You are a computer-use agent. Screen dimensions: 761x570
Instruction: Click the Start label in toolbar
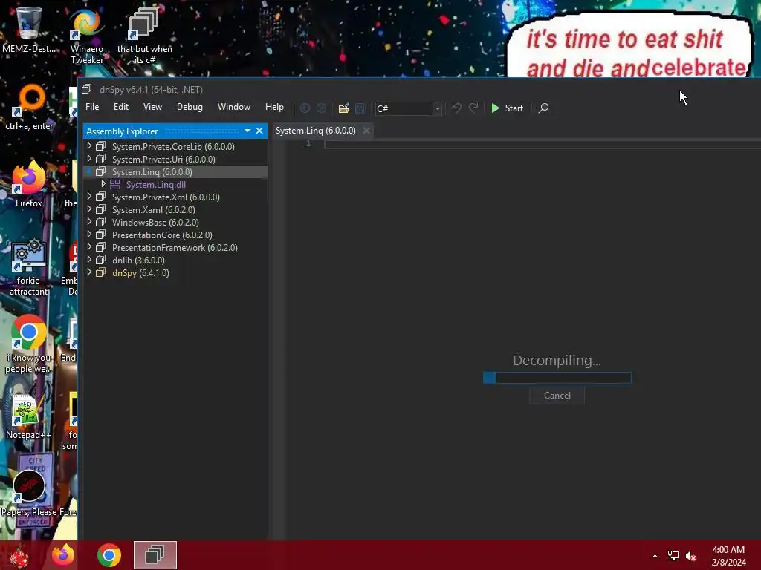click(x=514, y=108)
